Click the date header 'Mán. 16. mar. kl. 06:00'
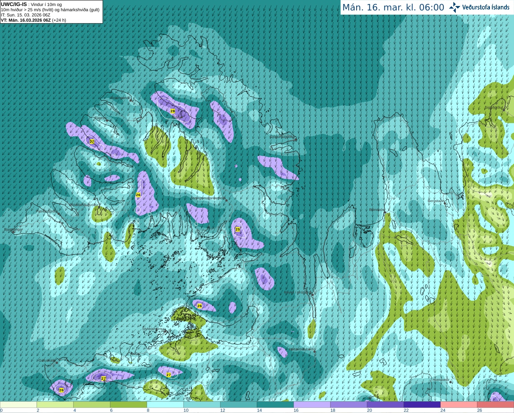Image resolution: width=514 pixels, height=413 pixels. (393, 8)
